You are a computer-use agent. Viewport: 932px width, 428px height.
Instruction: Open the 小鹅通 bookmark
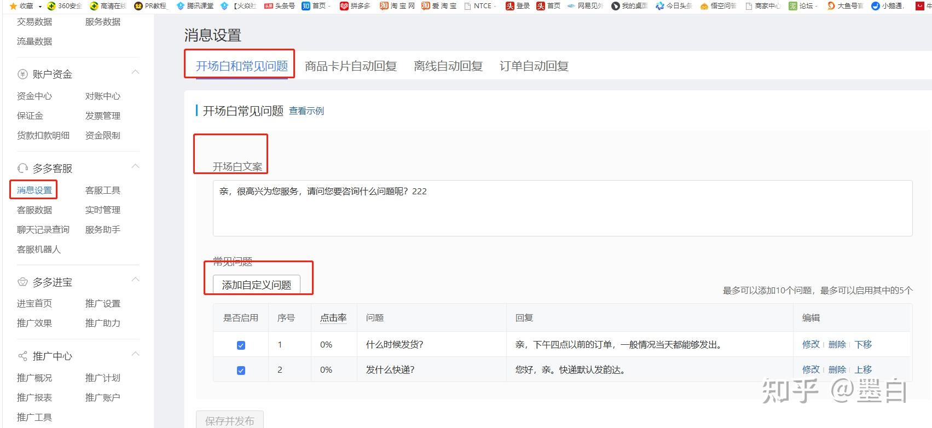point(888,6)
